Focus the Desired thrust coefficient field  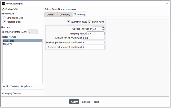point(93,38)
